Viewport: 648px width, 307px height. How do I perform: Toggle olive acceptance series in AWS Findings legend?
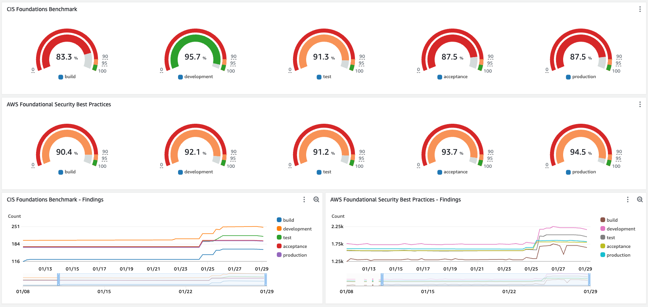click(615, 246)
